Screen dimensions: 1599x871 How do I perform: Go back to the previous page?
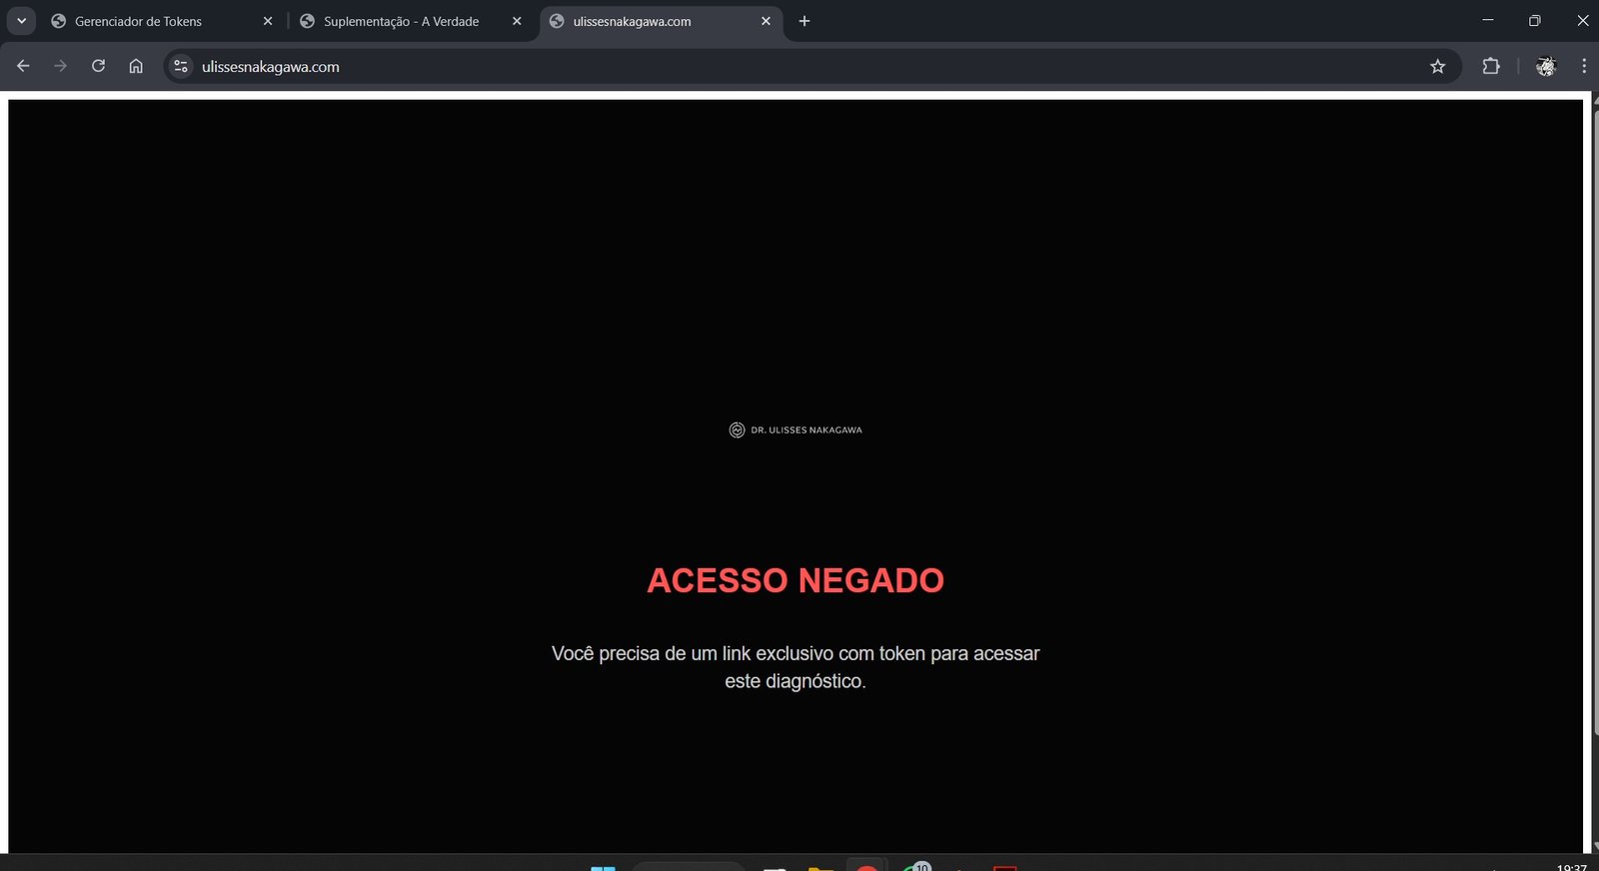click(23, 66)
